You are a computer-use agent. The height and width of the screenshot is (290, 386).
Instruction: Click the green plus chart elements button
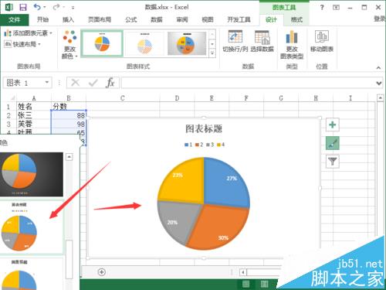click(x=333, y=125)
